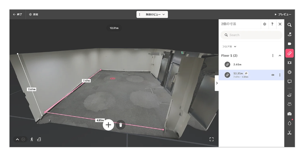Expand the bottom highlight reel chevron

point(17,139)
